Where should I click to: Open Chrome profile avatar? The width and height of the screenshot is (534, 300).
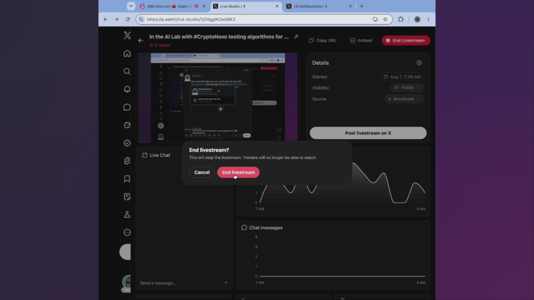[x=417, y=19]
